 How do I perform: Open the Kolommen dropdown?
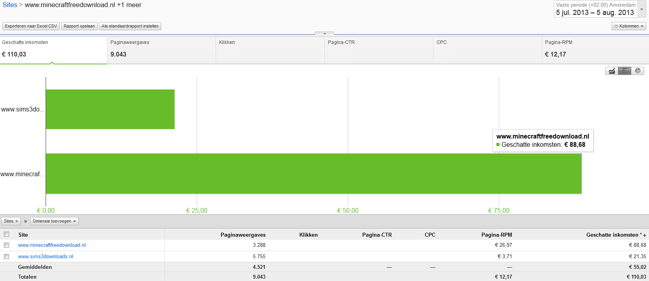click(x=629, y=26)
